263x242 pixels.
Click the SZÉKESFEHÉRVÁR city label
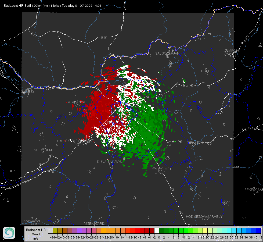tap(77, 141)
